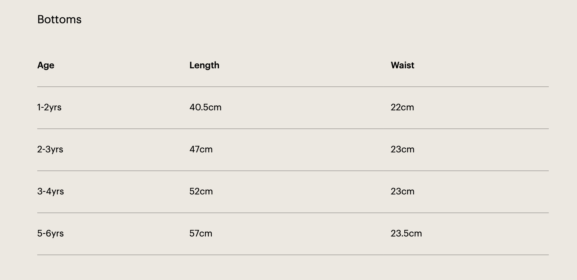Viewport: 577px width, 280px height.
Task: Click the letter B in Bottoms
Action: click(41, 20)
